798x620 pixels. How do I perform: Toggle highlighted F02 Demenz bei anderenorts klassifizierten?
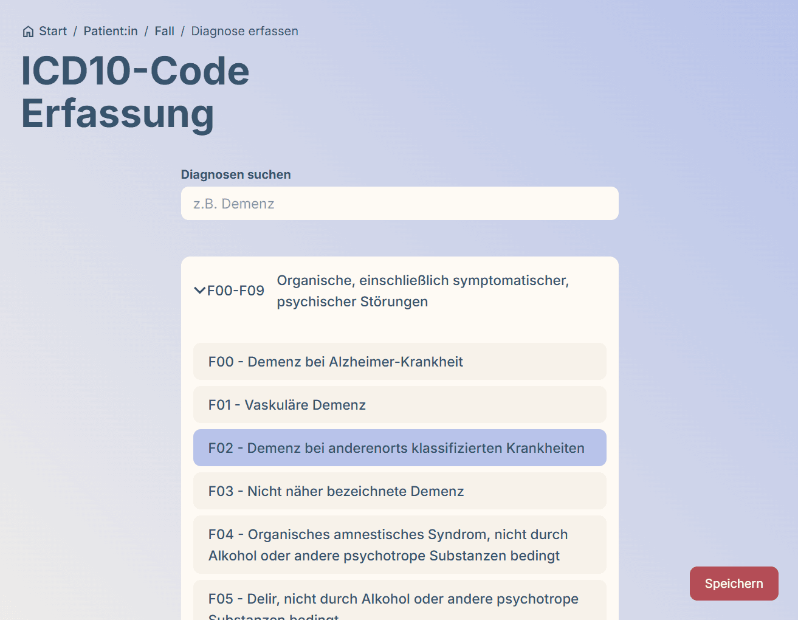pos(400,448)
